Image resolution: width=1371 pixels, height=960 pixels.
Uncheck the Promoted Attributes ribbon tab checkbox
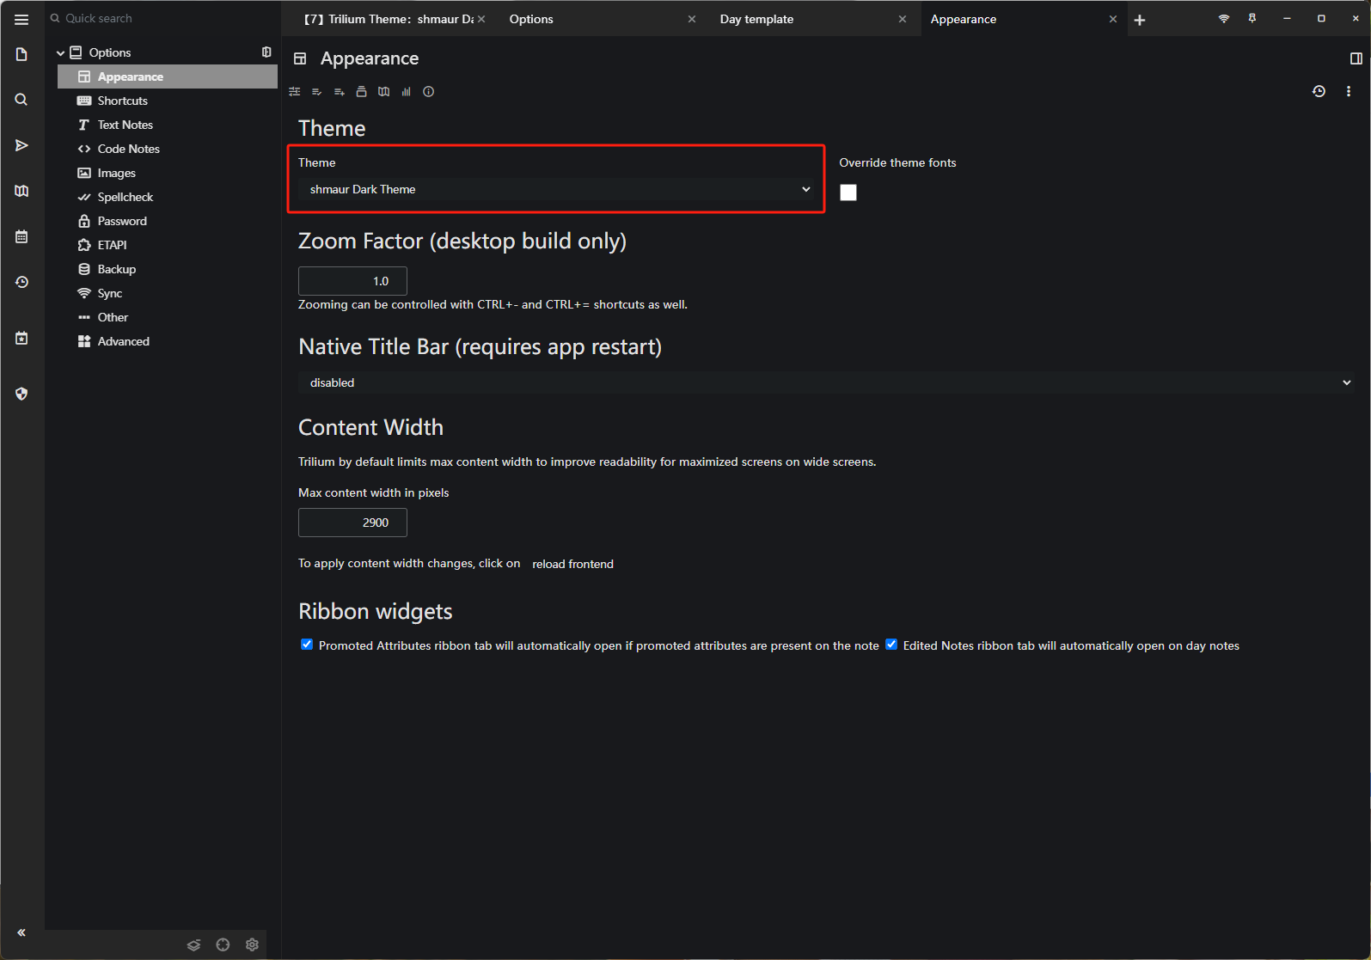pos(307,645)
